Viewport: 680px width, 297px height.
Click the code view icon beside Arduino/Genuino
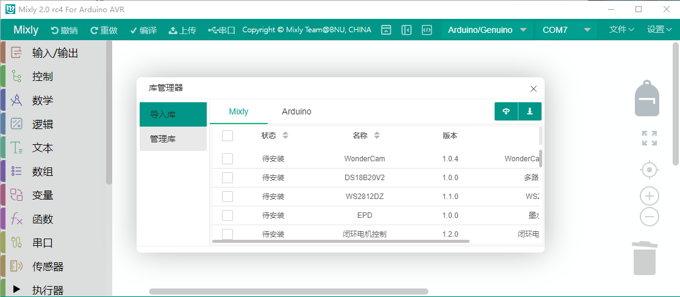(x=427, y=30)
